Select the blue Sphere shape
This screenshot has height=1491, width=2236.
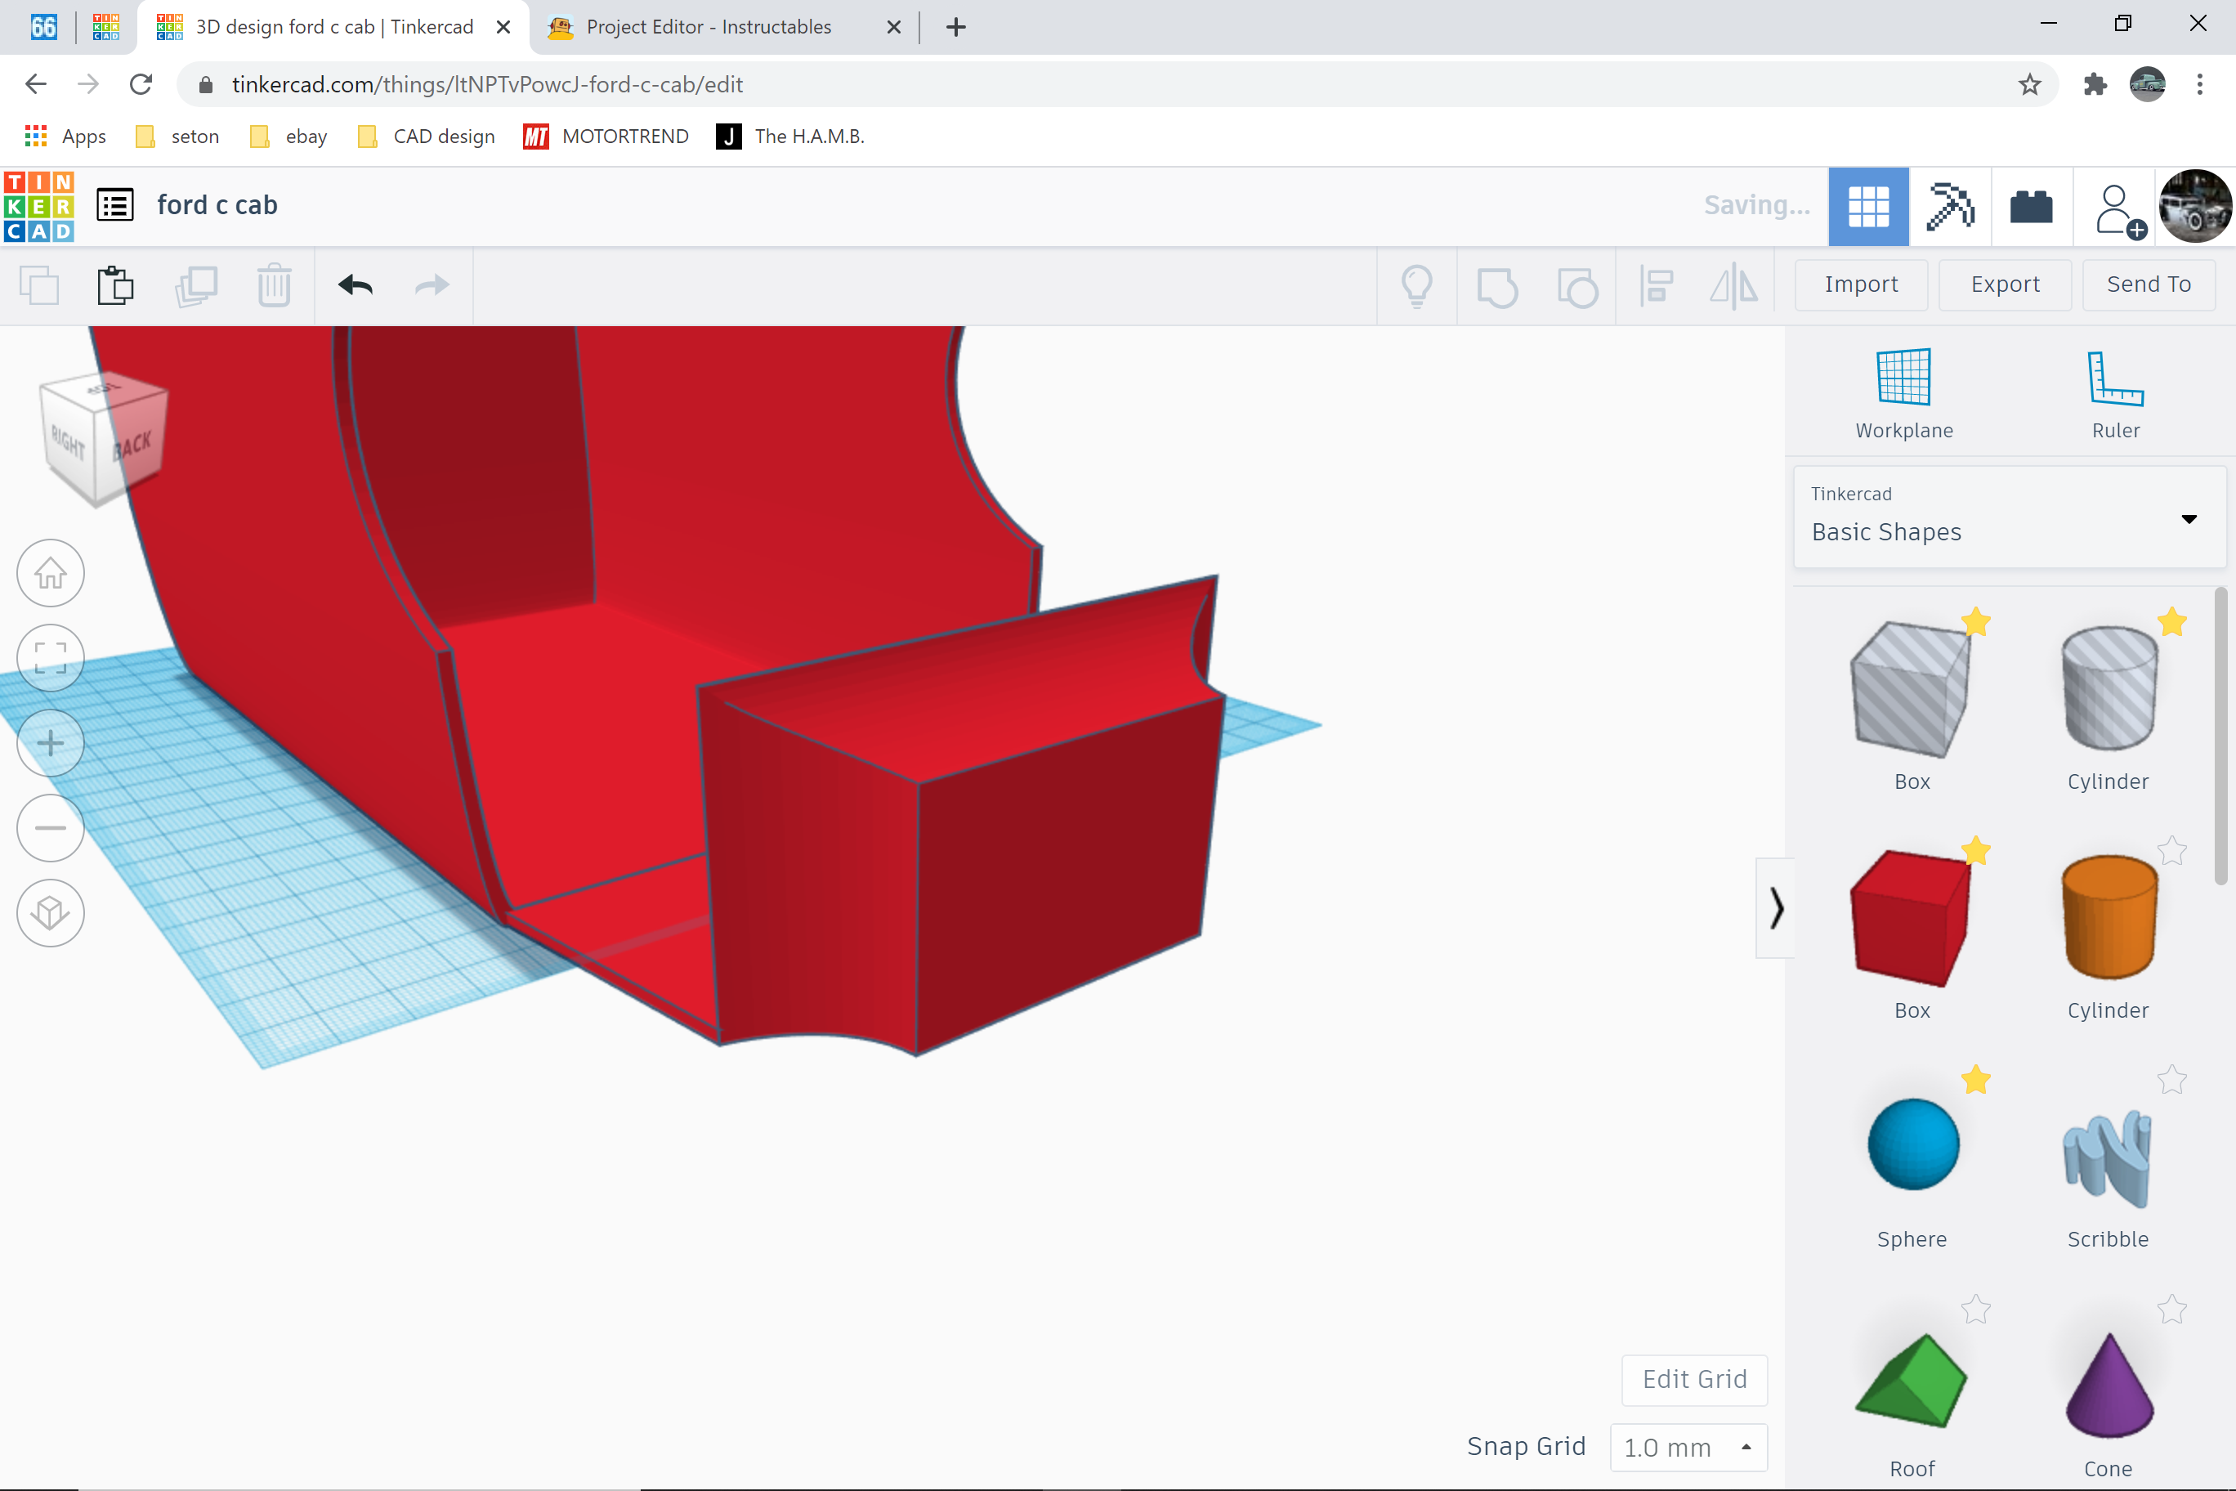[x=1912, y=1145]
